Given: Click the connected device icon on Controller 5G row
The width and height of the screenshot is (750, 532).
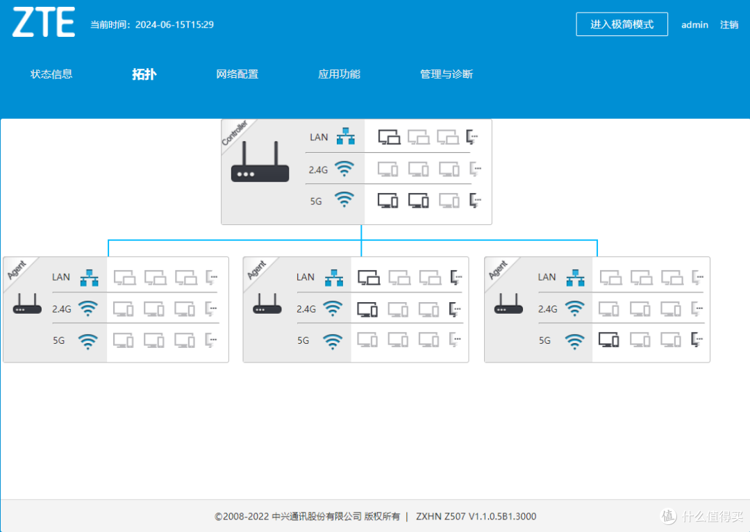Looking at the screenshot, I should click(389, 200).
